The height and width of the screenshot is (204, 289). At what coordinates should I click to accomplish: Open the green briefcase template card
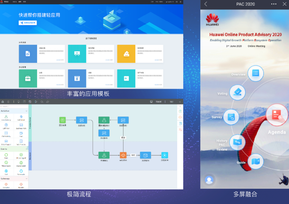42,78
